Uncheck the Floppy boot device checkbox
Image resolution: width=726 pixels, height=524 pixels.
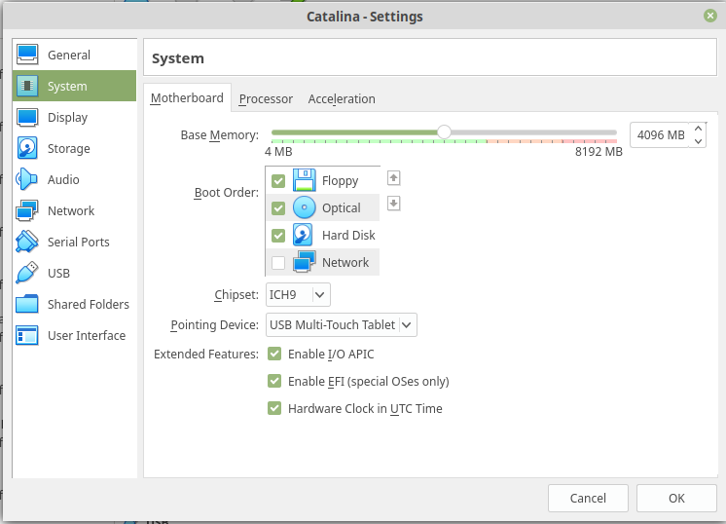[x=278, y=181]
